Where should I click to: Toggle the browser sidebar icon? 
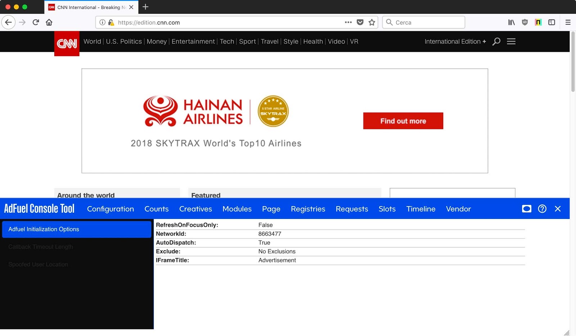coord(552,22)
